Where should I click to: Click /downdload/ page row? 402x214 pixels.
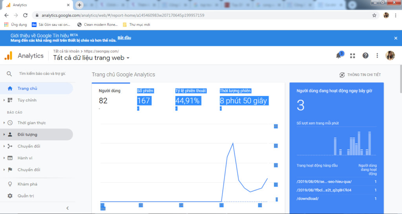[x=336, y=199]
